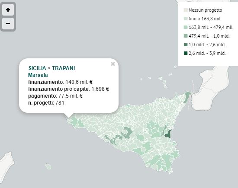Zoom in with the plus button
238x188 pixels.
(x=8, y=10)
